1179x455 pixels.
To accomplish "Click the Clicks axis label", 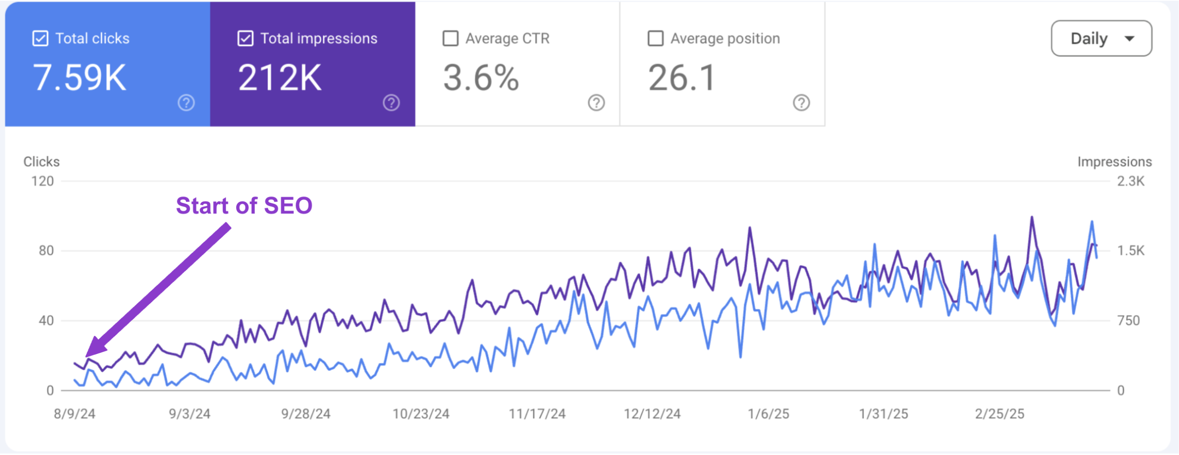I will 41,162.
